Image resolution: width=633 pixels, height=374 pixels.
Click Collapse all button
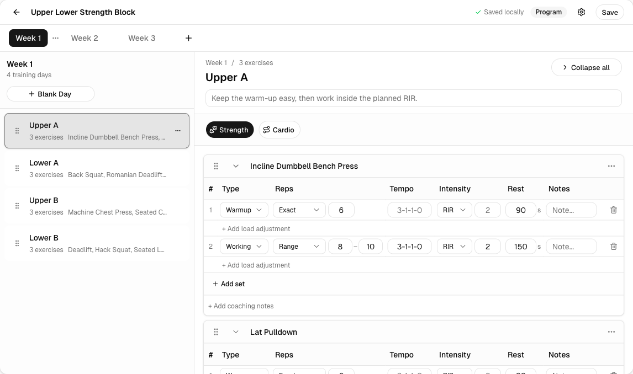pyautogui.click(x=586, y=68)
